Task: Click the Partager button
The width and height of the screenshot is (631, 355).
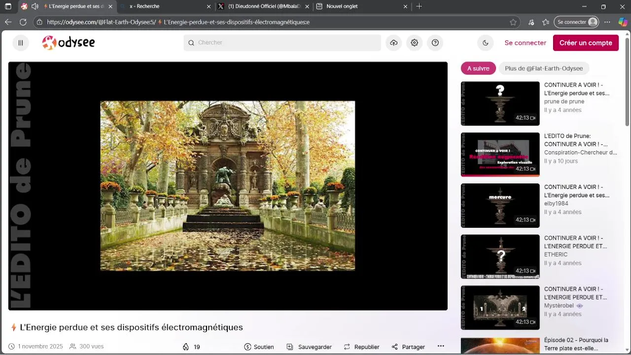Action: coord(408,347)
